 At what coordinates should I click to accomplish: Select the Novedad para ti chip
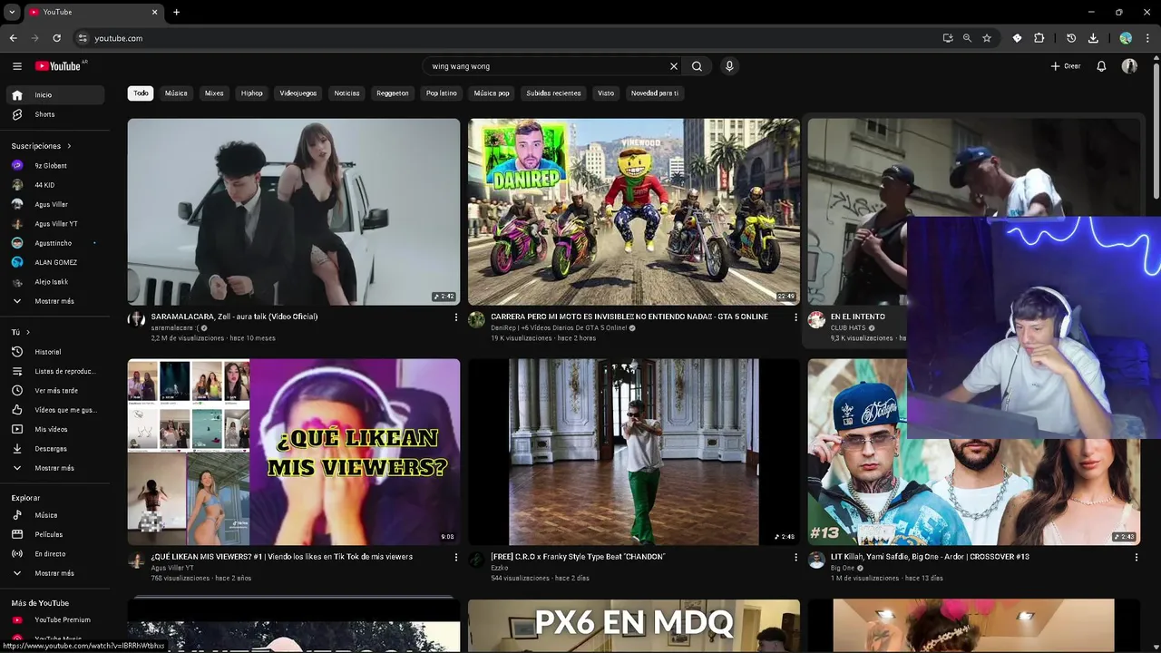click(655, 93)
